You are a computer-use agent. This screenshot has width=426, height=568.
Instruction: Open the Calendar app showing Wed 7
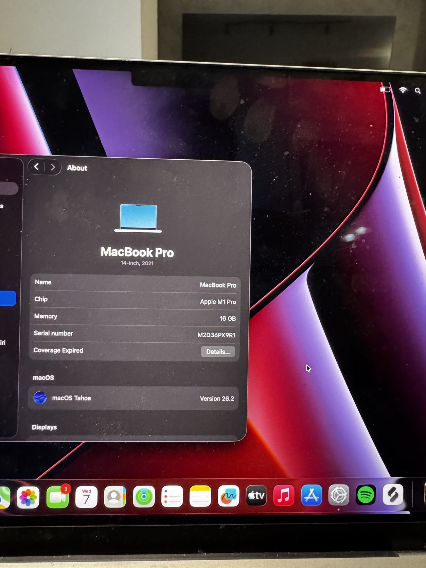[x=86, y=497]
